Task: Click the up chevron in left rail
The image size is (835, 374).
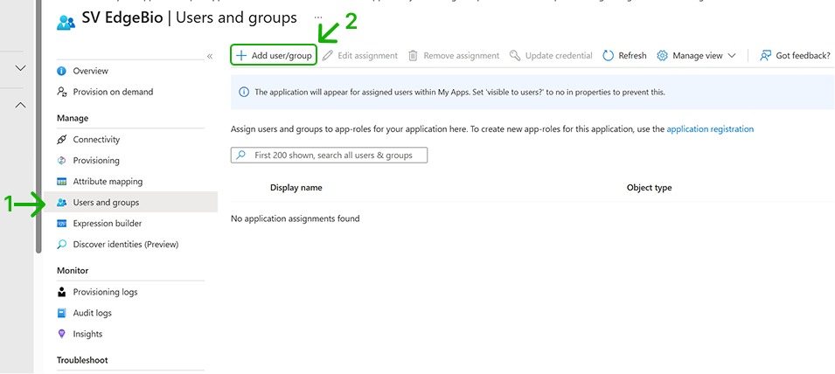Action: click(x=20, y=106)
